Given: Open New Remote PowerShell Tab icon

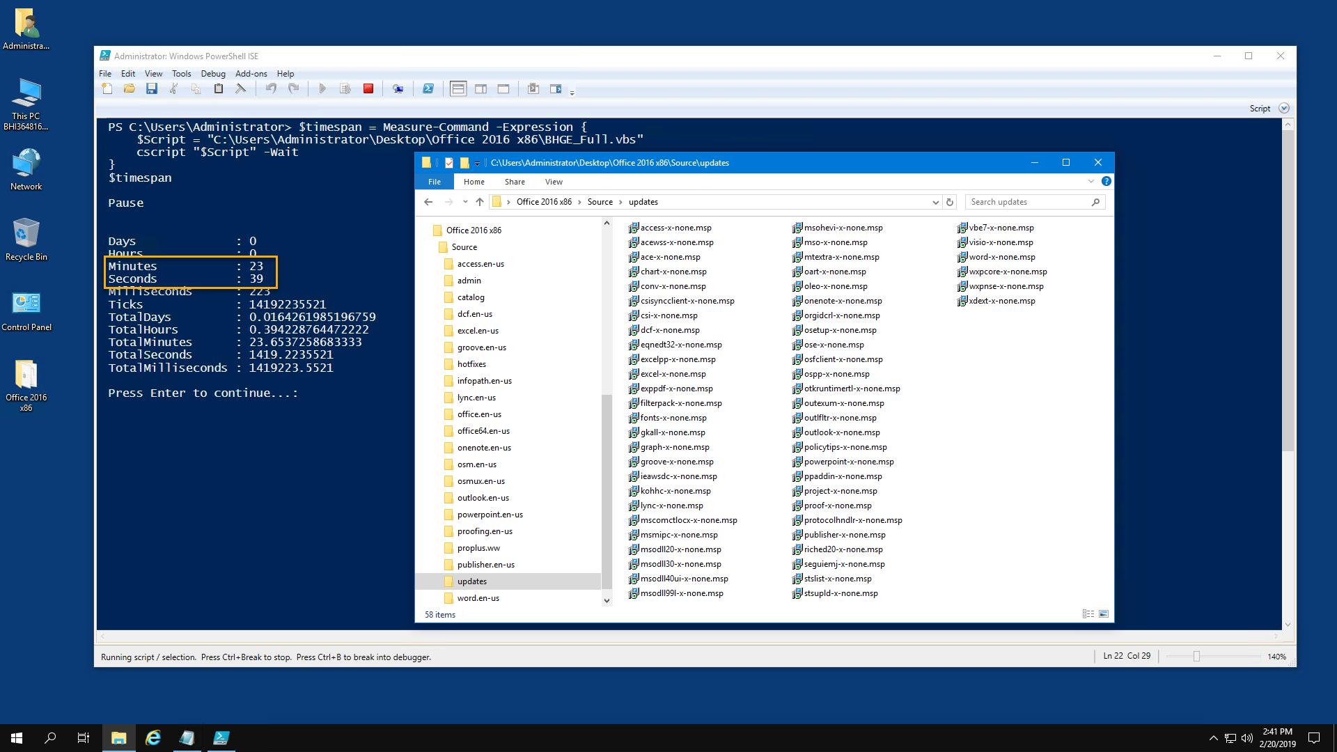Looking at the screenshot, I should (398, 88).
